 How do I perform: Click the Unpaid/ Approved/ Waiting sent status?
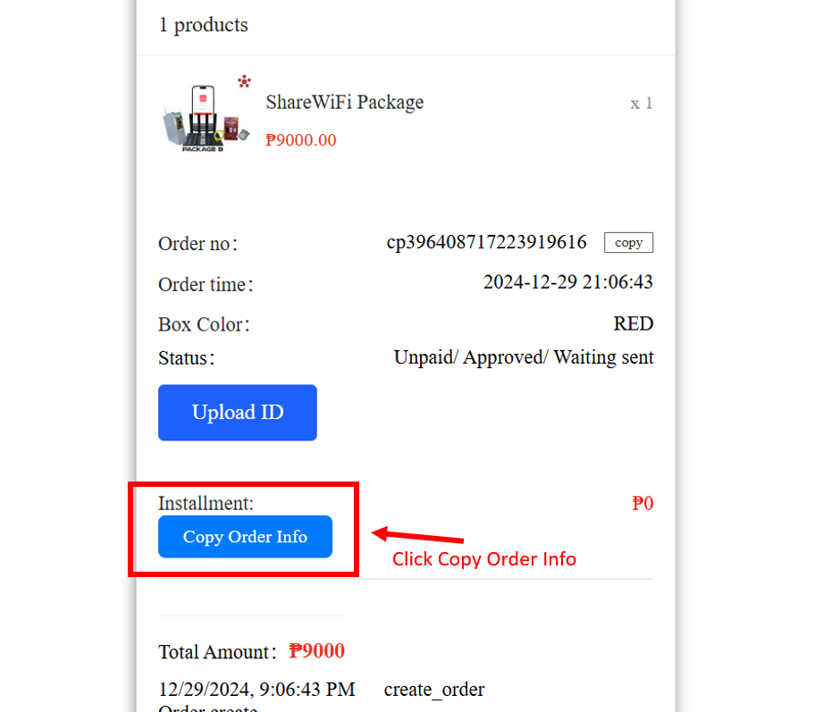click(x=524, y=357)
